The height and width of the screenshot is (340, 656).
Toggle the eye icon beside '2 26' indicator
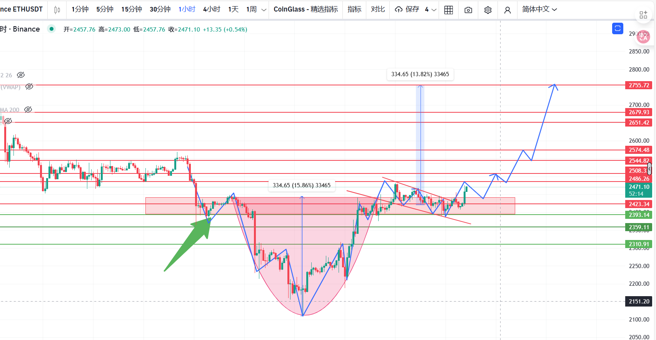[21, 75]
